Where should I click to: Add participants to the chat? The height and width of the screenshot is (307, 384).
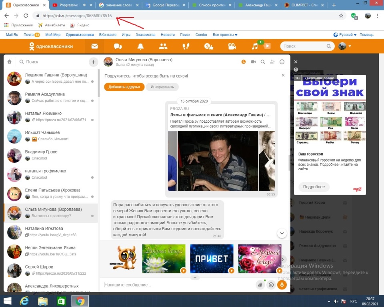coord(272,62)
